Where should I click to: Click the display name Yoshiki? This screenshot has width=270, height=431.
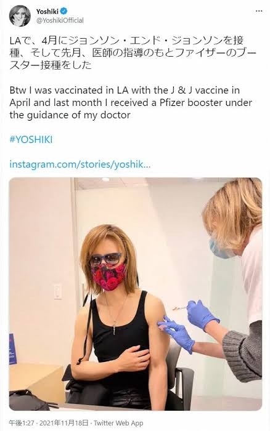47,11
